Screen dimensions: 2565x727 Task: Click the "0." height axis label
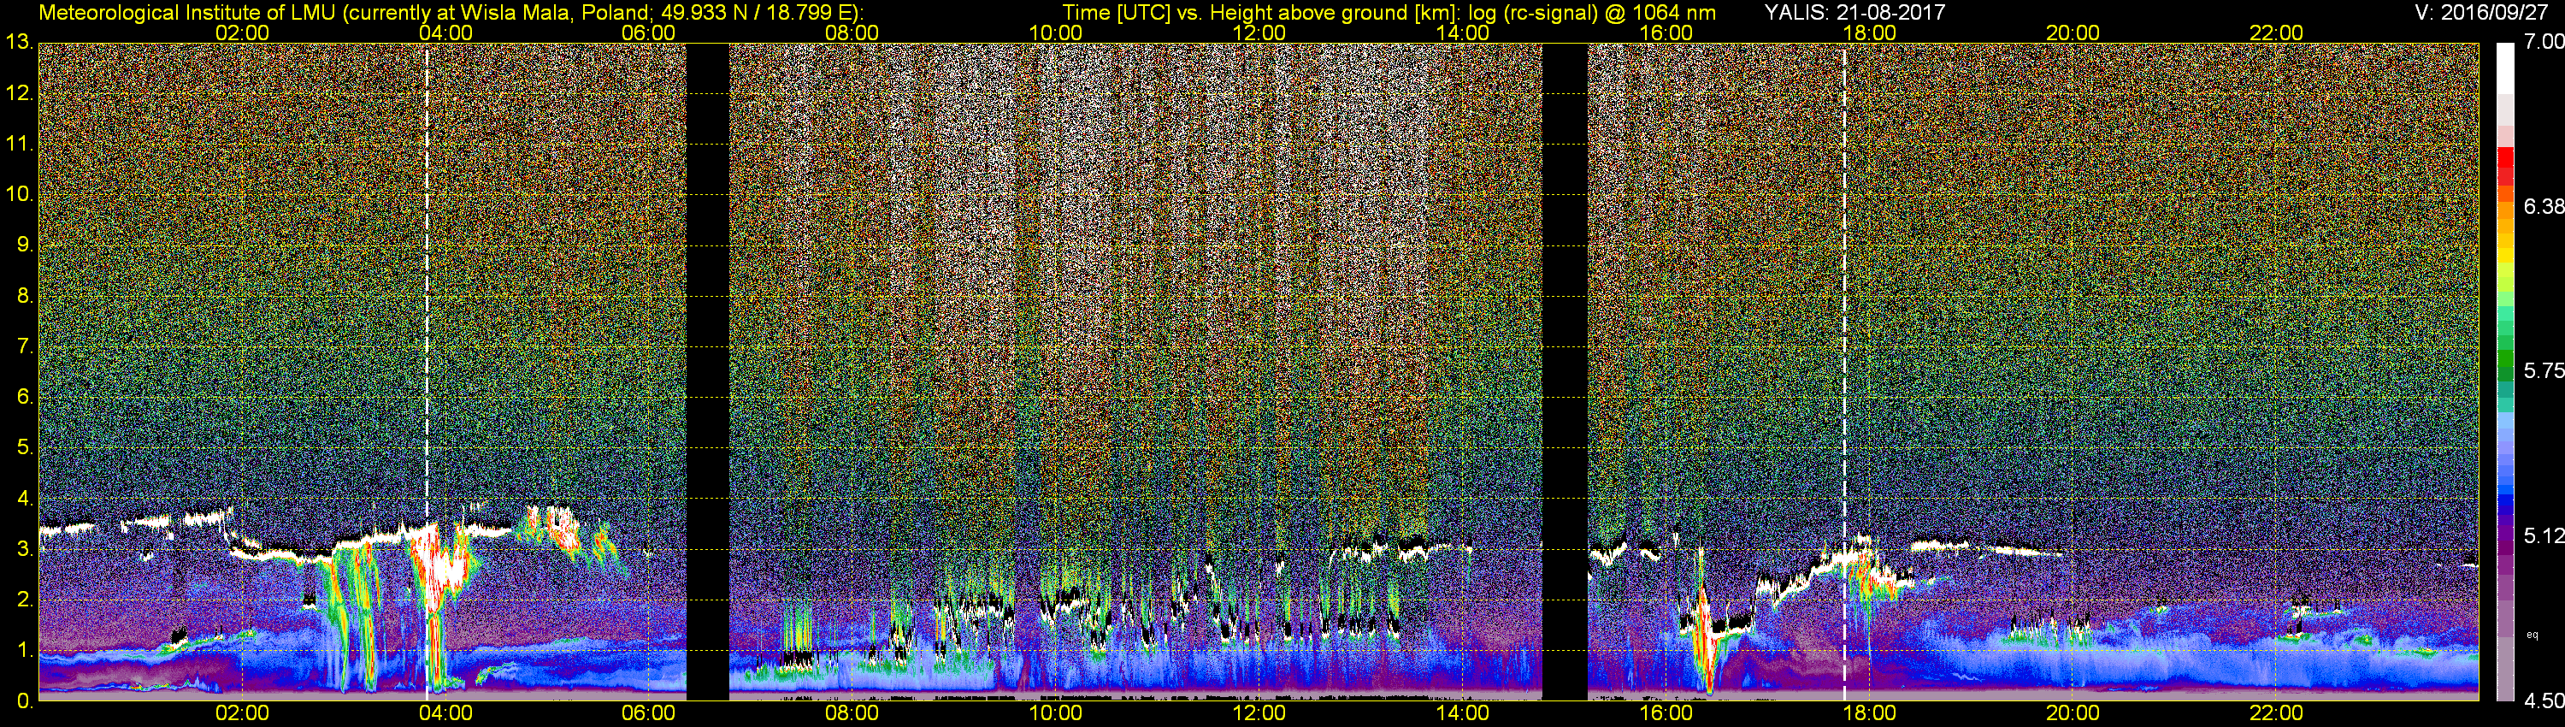[24, 701]
